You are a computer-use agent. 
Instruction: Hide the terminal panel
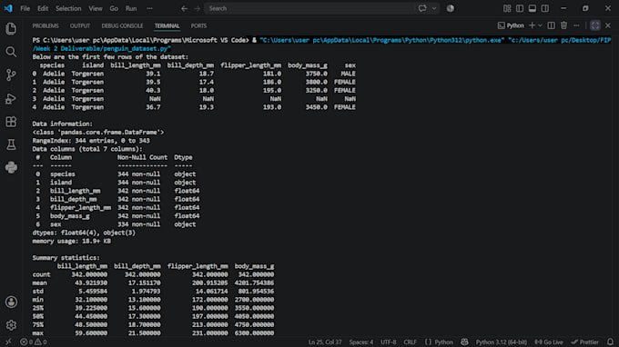click(608, 25)
